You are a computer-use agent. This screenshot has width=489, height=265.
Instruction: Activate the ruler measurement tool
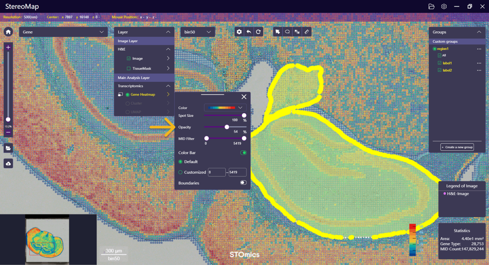pyautogui.click(x=307, y=32)
